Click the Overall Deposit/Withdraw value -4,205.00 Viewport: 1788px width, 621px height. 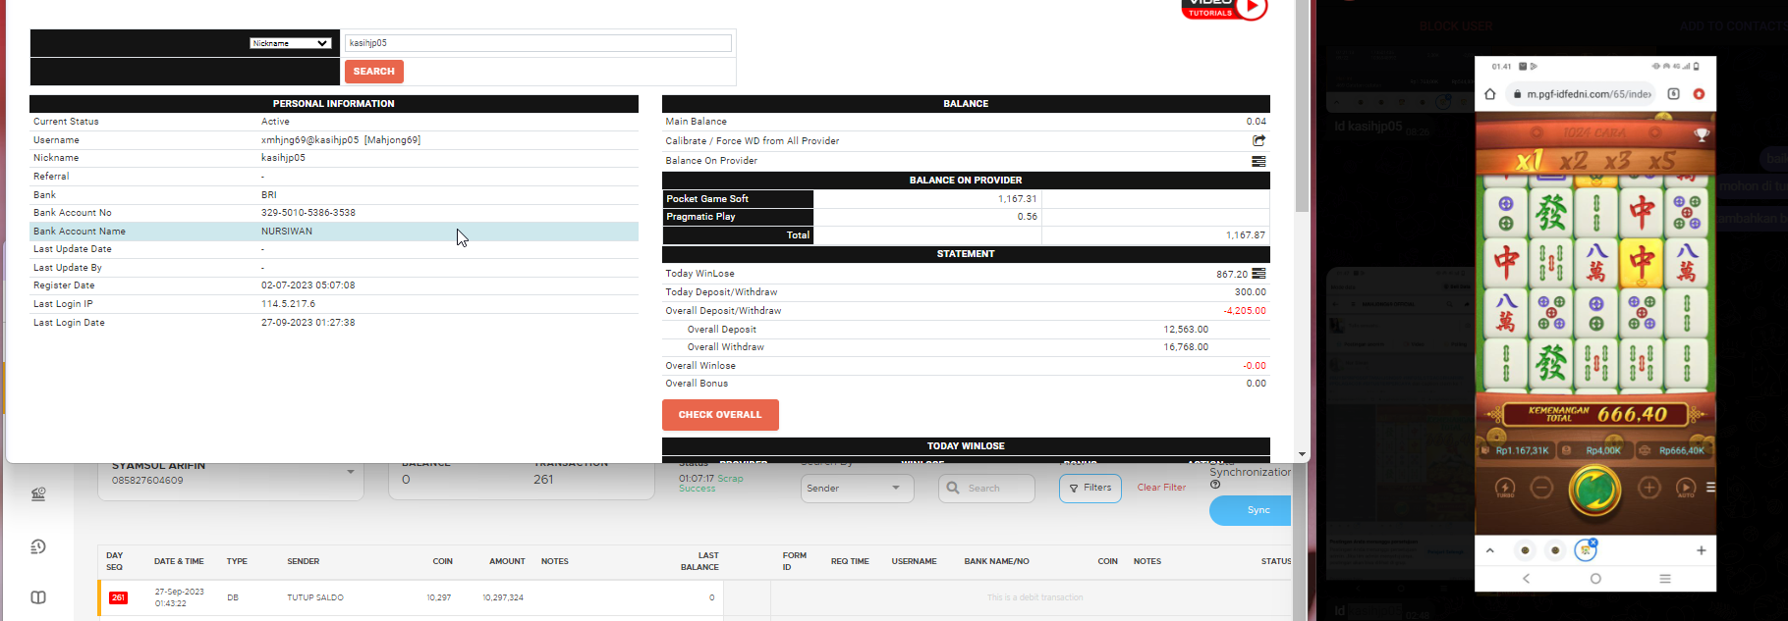tap(1245, 311)
